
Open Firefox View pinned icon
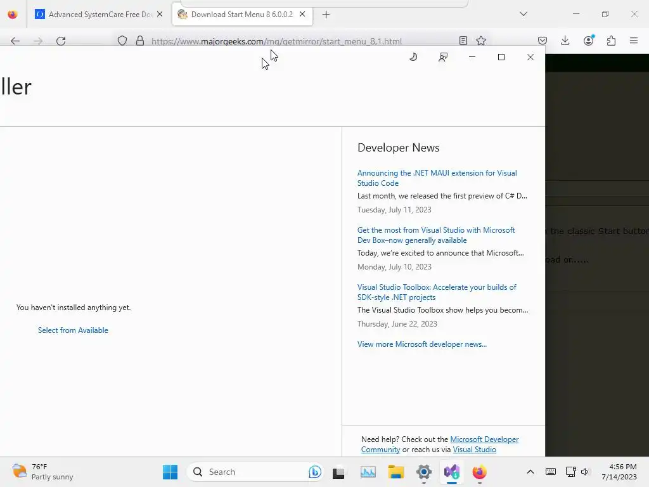(x=13, y=15)
